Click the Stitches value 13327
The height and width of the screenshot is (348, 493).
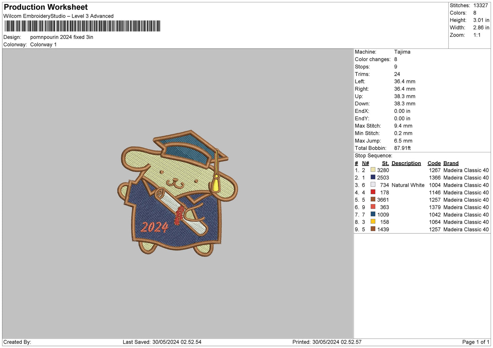coord(480,5)
